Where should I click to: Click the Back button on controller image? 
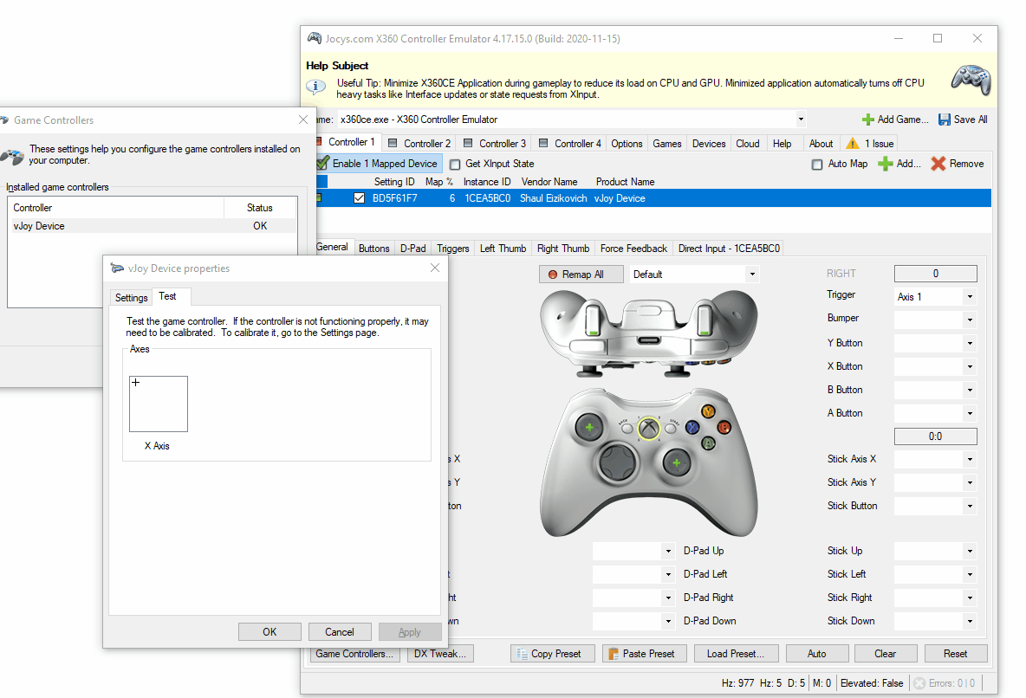coord(627,430)
